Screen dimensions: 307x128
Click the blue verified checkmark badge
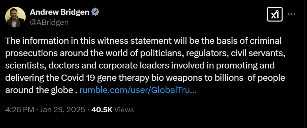pos(96,12)
